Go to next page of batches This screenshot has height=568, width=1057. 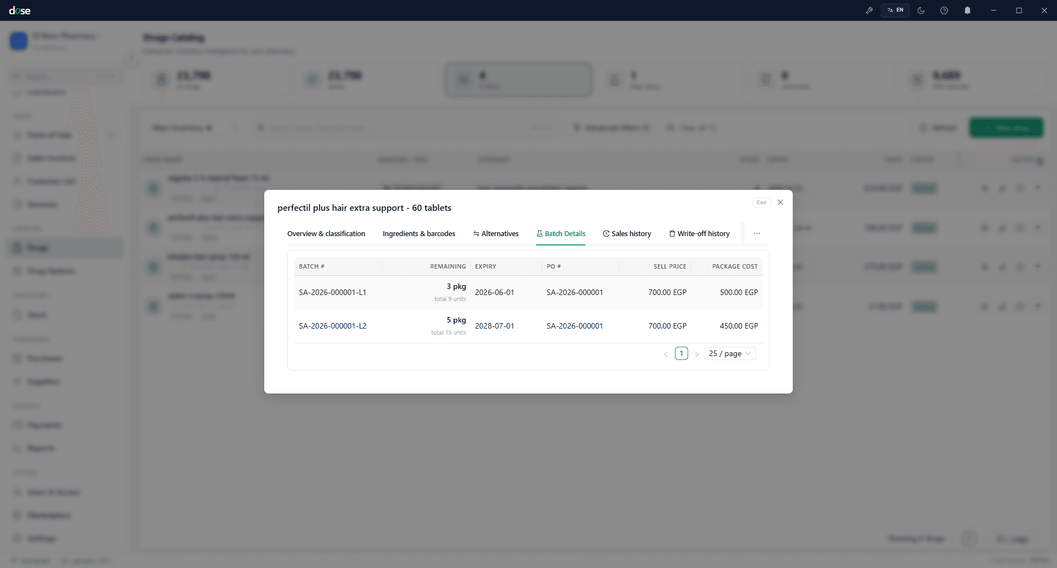click(697, 354)
